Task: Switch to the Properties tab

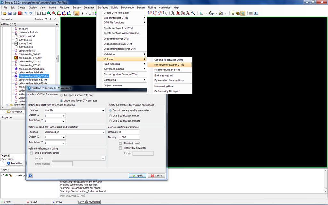Action: 14,163
